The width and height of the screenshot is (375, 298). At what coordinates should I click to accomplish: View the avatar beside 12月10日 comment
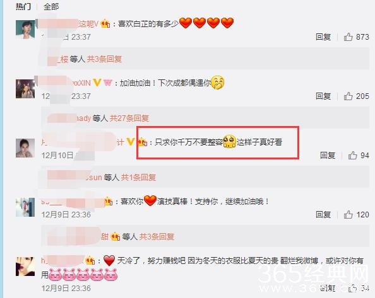click(25, 148)
